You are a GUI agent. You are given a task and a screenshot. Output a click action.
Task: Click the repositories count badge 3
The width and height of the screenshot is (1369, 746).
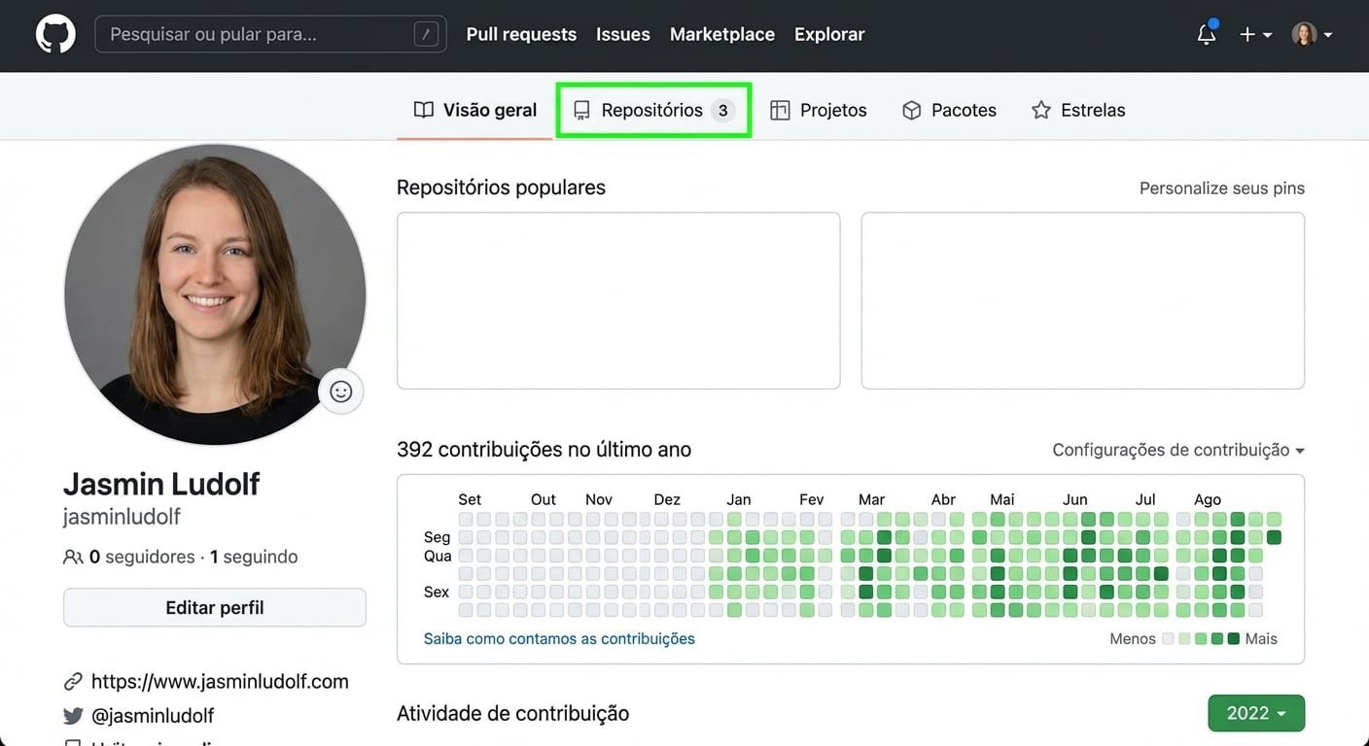click(722, 110)
